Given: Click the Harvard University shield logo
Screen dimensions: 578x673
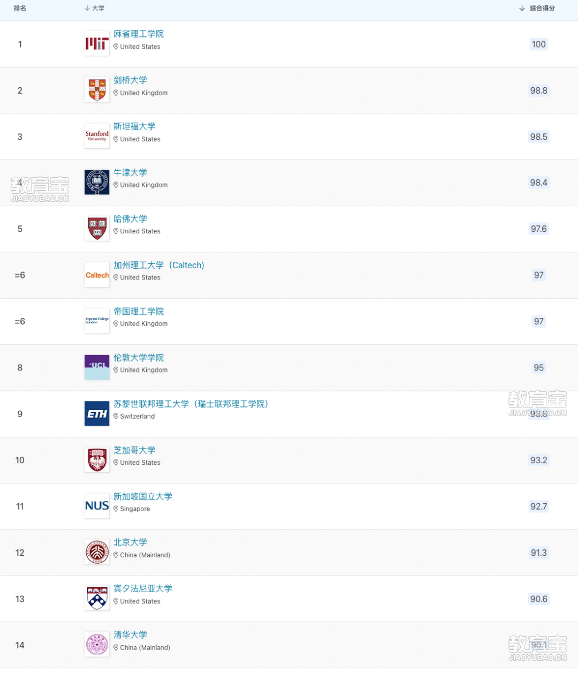Looking at the screenshot, I should (x=97, y=229).
